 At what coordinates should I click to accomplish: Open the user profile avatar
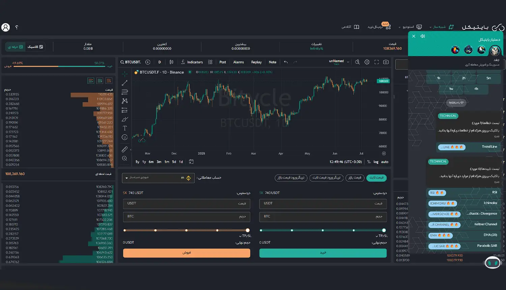coord(6,27)
